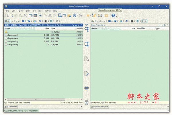172x115 pixels.
Task: Select the diagwrn.xml file
Action: click(43, 38)
